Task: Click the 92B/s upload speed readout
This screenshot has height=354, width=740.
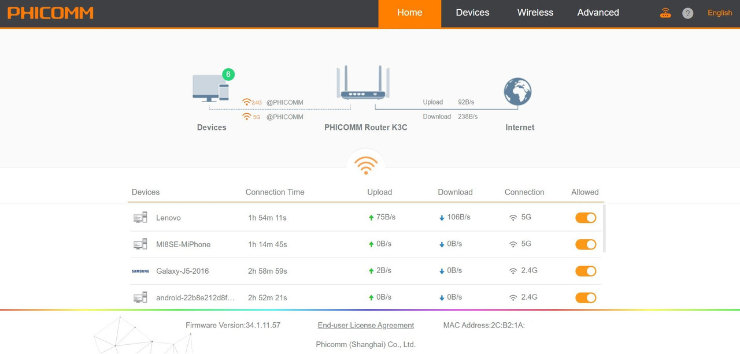Action: tap(466, 102)
